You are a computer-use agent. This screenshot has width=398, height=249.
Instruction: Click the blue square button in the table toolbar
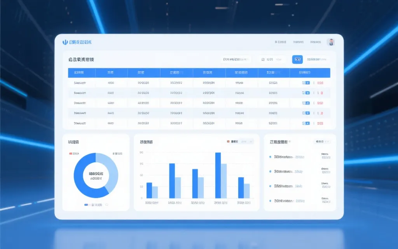click(297, 60)
